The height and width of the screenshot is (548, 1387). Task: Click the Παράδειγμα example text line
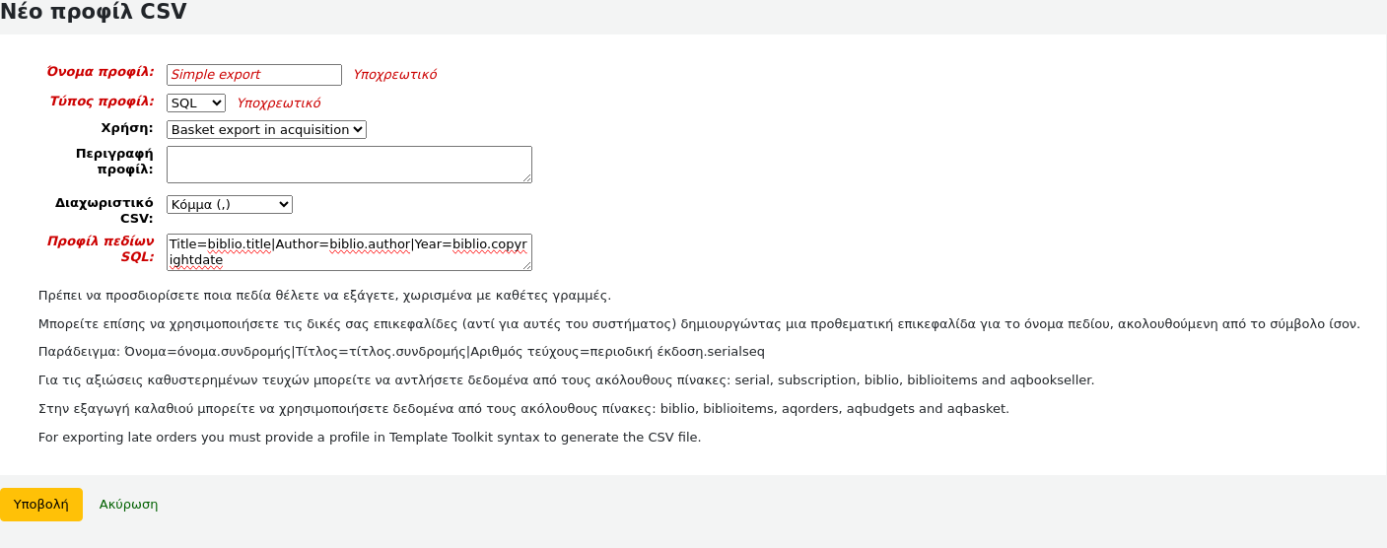tap(401, 352)
